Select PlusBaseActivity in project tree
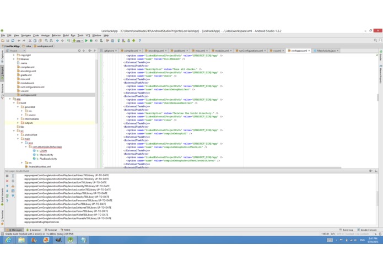The height and width of the screenshot is (272, 383). coord(48,159)
